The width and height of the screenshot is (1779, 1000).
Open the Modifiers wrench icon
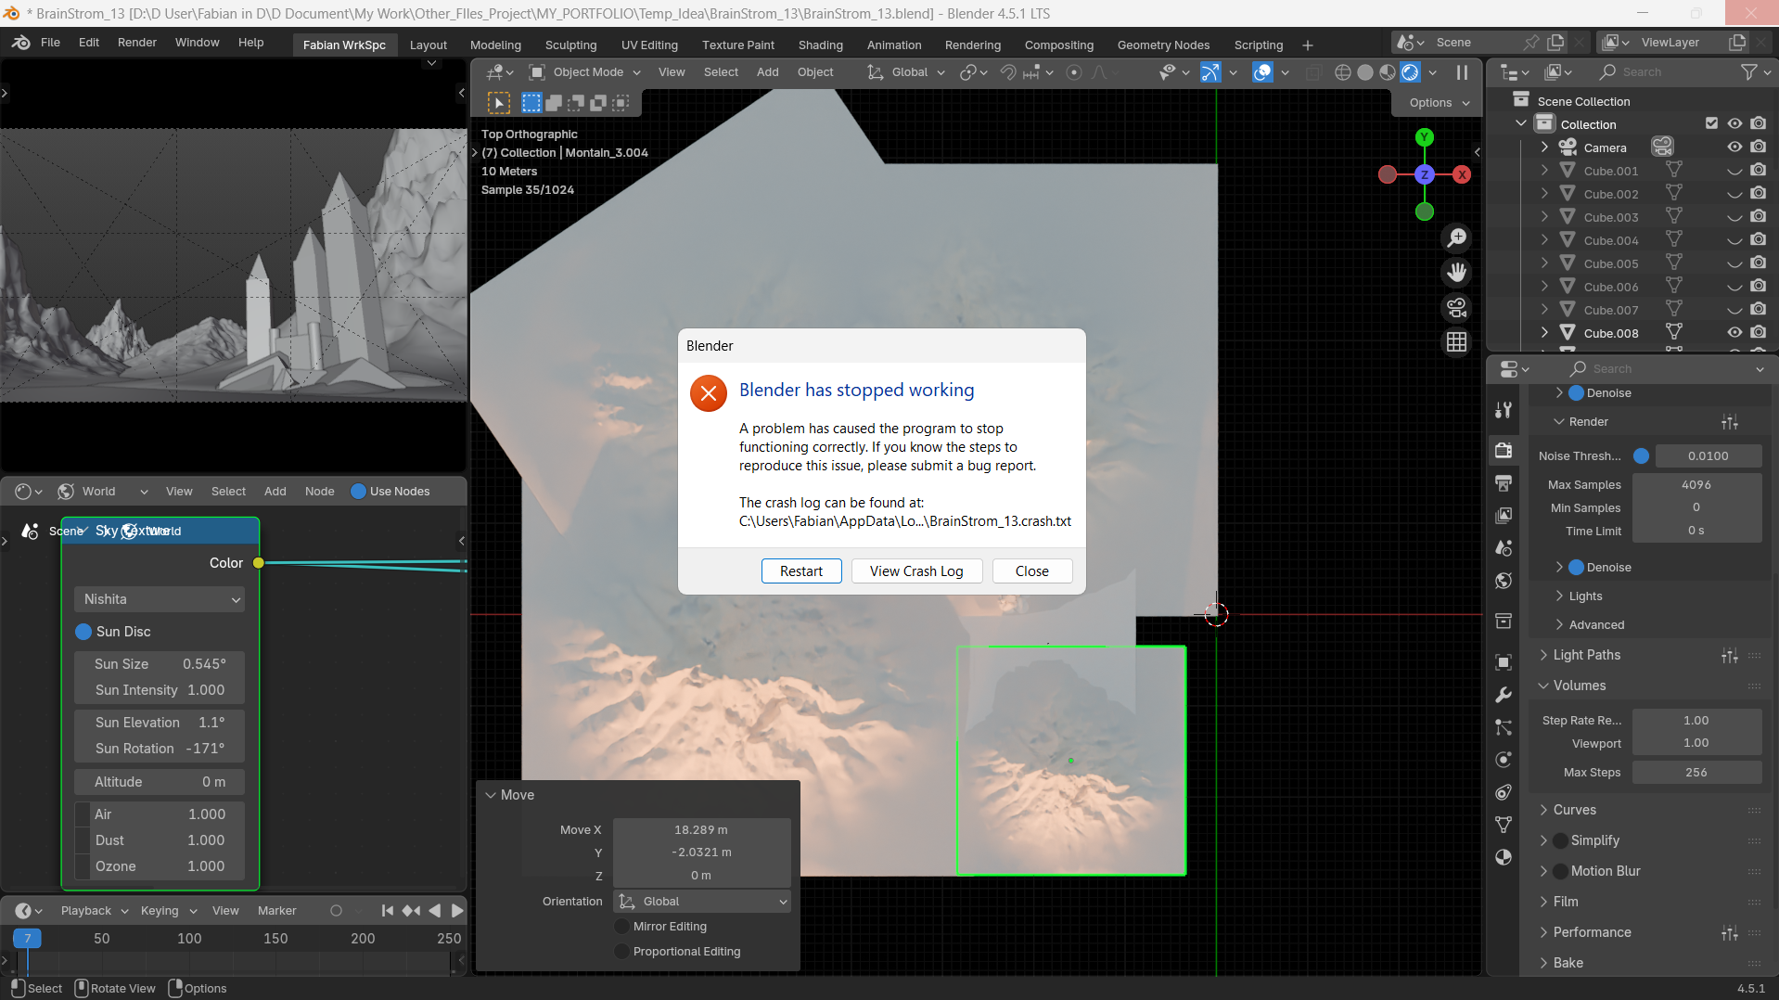click(1504, 695)
